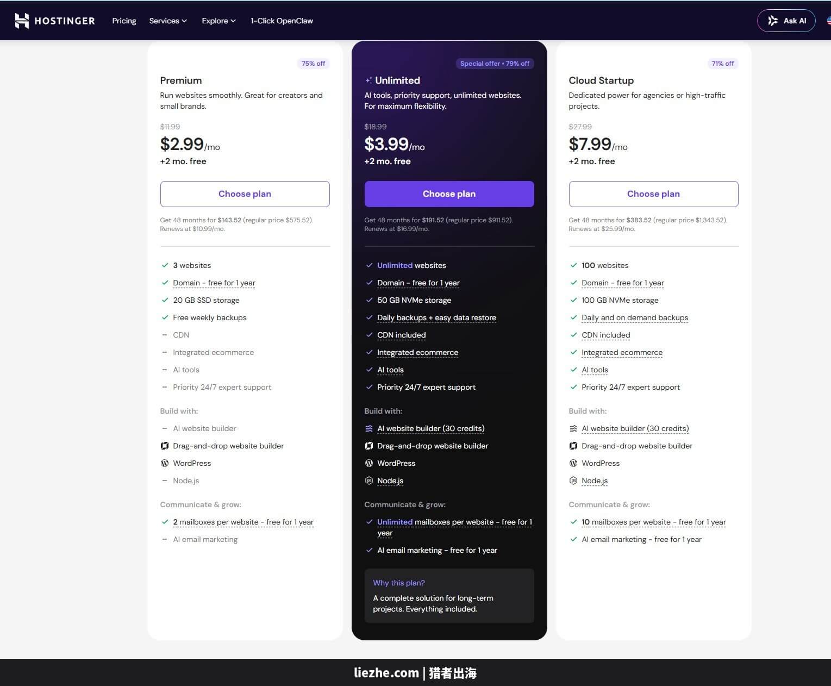Click the 71% off badge
This screenshot has height=686, width=831.
(x=723, y=64)
